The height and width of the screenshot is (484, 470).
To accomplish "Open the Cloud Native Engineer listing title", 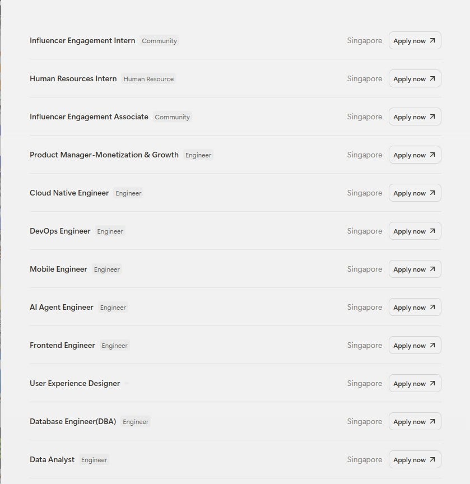I will 69,193.
